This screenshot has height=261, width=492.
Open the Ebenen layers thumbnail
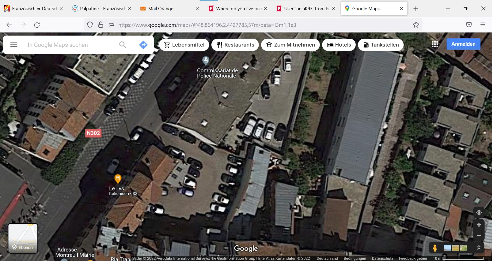(23, 238)
